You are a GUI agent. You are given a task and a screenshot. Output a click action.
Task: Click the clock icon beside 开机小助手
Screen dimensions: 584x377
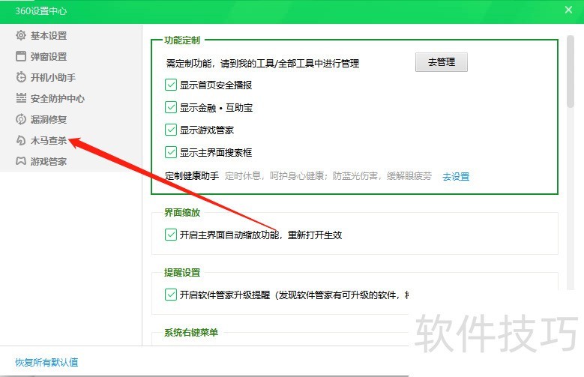coord(21,77)
